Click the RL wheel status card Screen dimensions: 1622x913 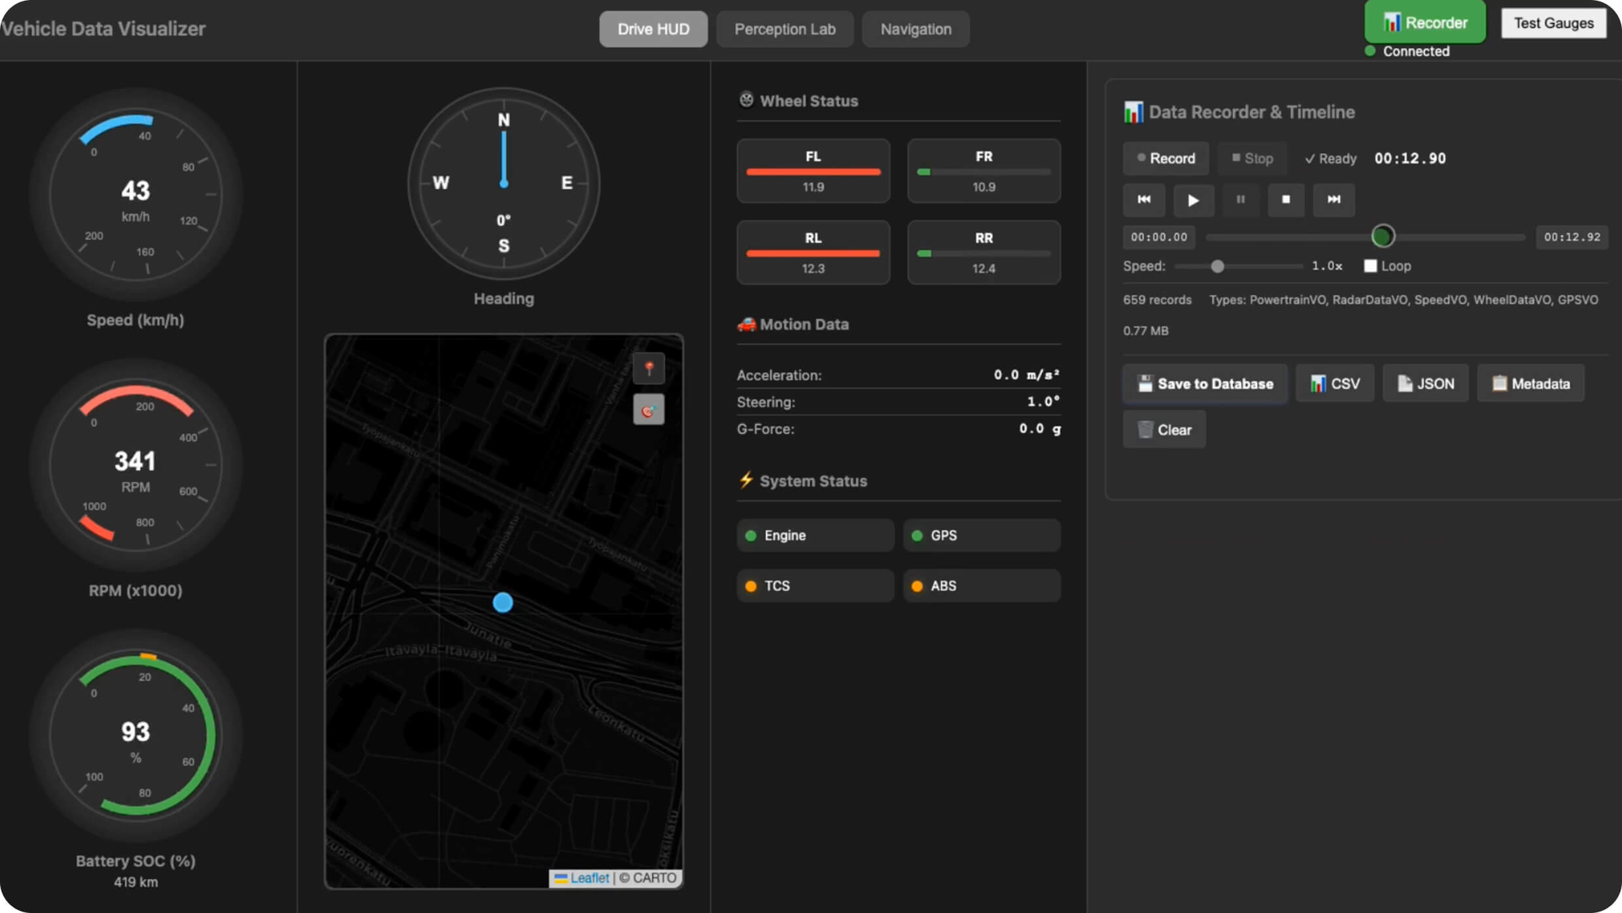[x=813, y=252]
